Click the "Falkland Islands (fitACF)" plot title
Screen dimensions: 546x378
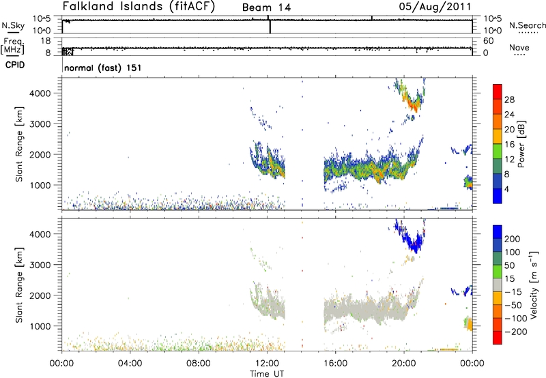point(139,6)
